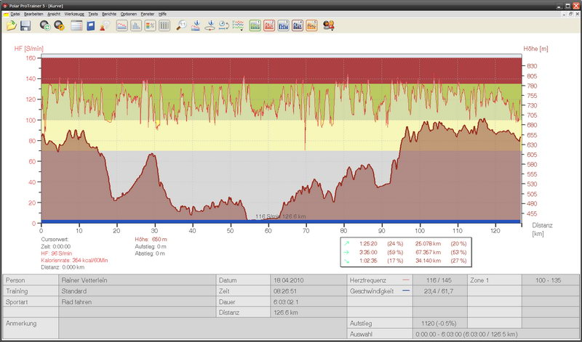The width and height of the screenshot is (582, 342).
Task: Select the green graph preset 1 button
Action: (x=255, y=25)
